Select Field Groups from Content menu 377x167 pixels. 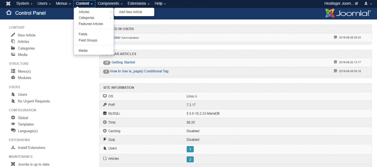tap(88, 40)
